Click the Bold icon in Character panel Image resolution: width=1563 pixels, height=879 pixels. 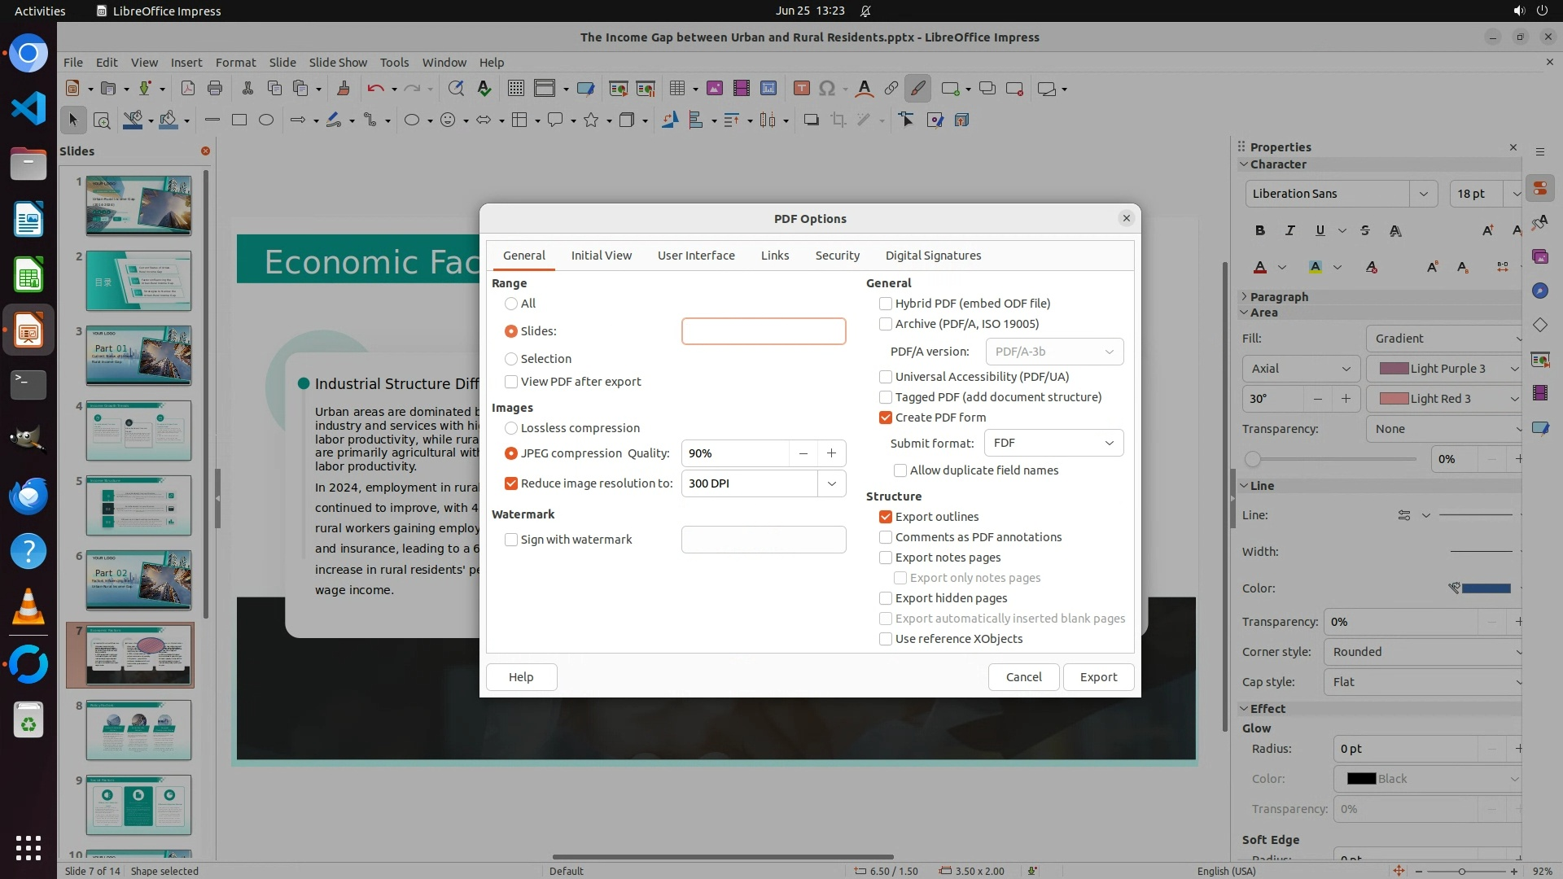pyautogui.click(x=1260, y=231)
